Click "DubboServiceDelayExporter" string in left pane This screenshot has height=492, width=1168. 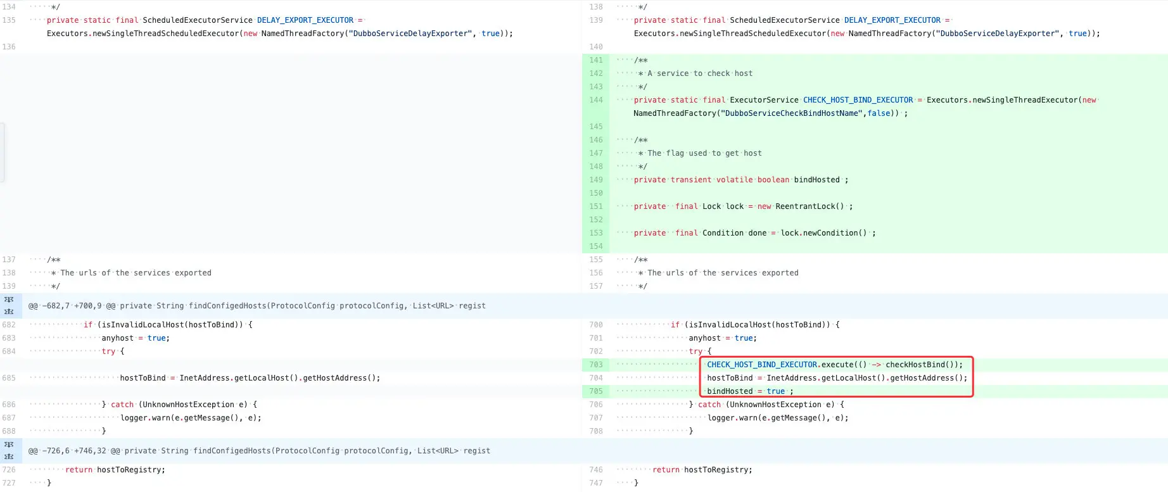coord(410,34)
